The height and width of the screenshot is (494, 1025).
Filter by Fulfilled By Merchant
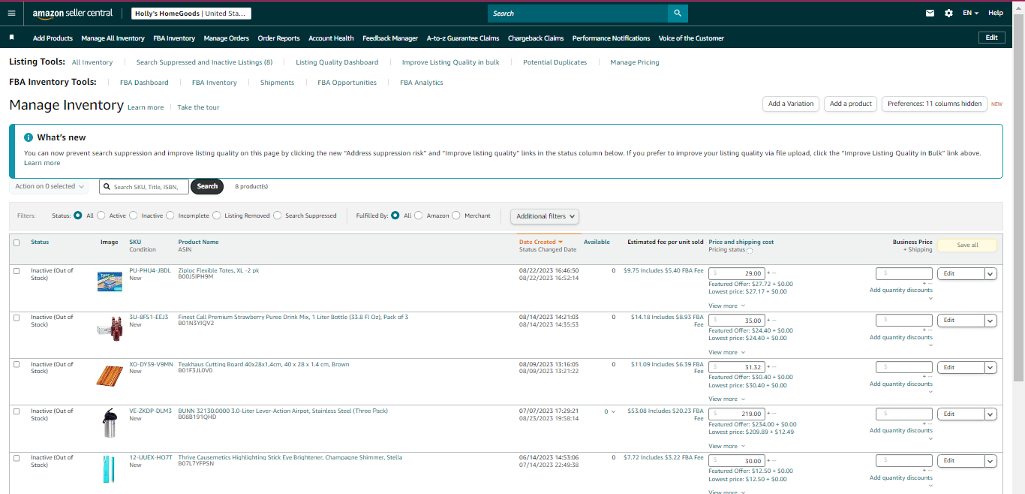[x=456, y=215]
